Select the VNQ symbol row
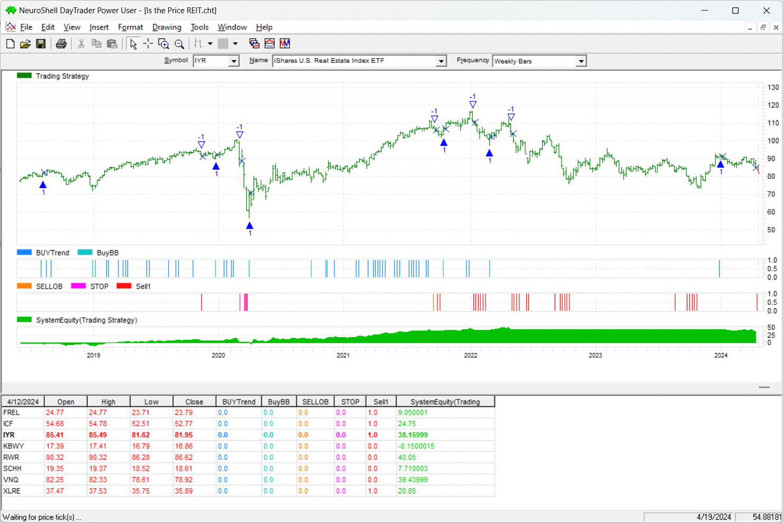 click(248, 480)
